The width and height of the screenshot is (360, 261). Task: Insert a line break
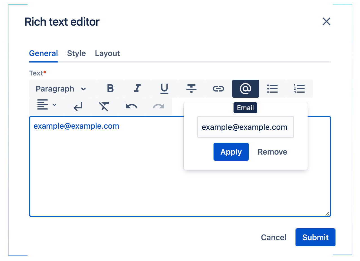point(78,106)
